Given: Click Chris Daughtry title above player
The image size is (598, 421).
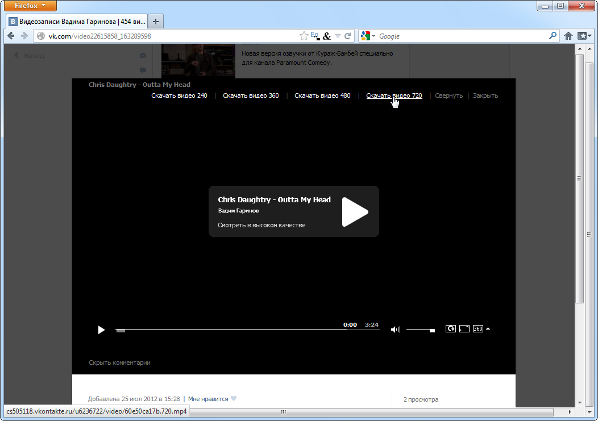Looking at the screenshot, I should 139,85.
